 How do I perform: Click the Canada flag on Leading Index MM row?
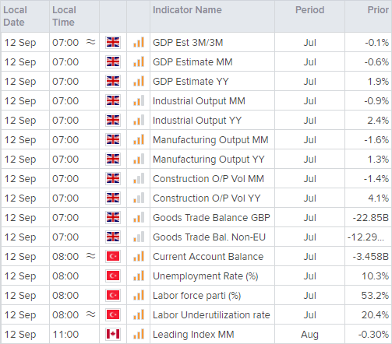[113, 334]
